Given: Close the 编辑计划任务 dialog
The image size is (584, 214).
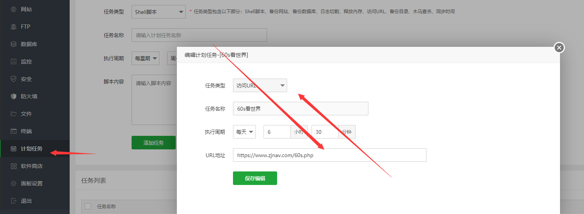Looking at the screenshot, I should click(x=559, y=48).
